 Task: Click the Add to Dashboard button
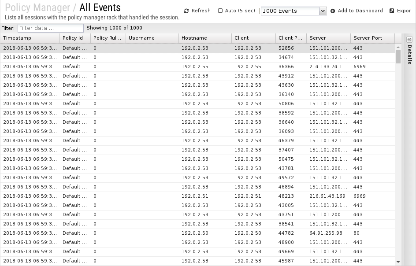pyautogui.click(x=357, y=11)
